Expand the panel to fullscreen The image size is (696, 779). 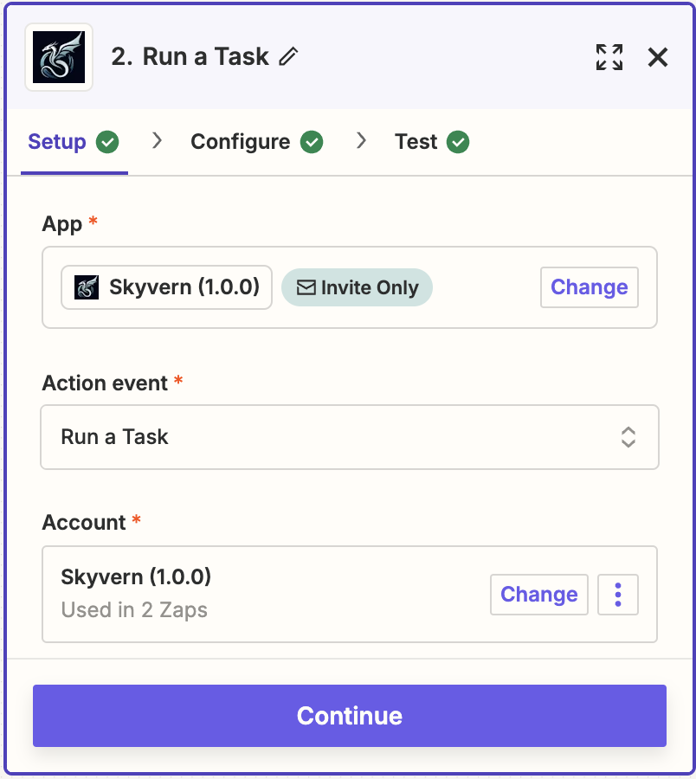coord(609,56)
